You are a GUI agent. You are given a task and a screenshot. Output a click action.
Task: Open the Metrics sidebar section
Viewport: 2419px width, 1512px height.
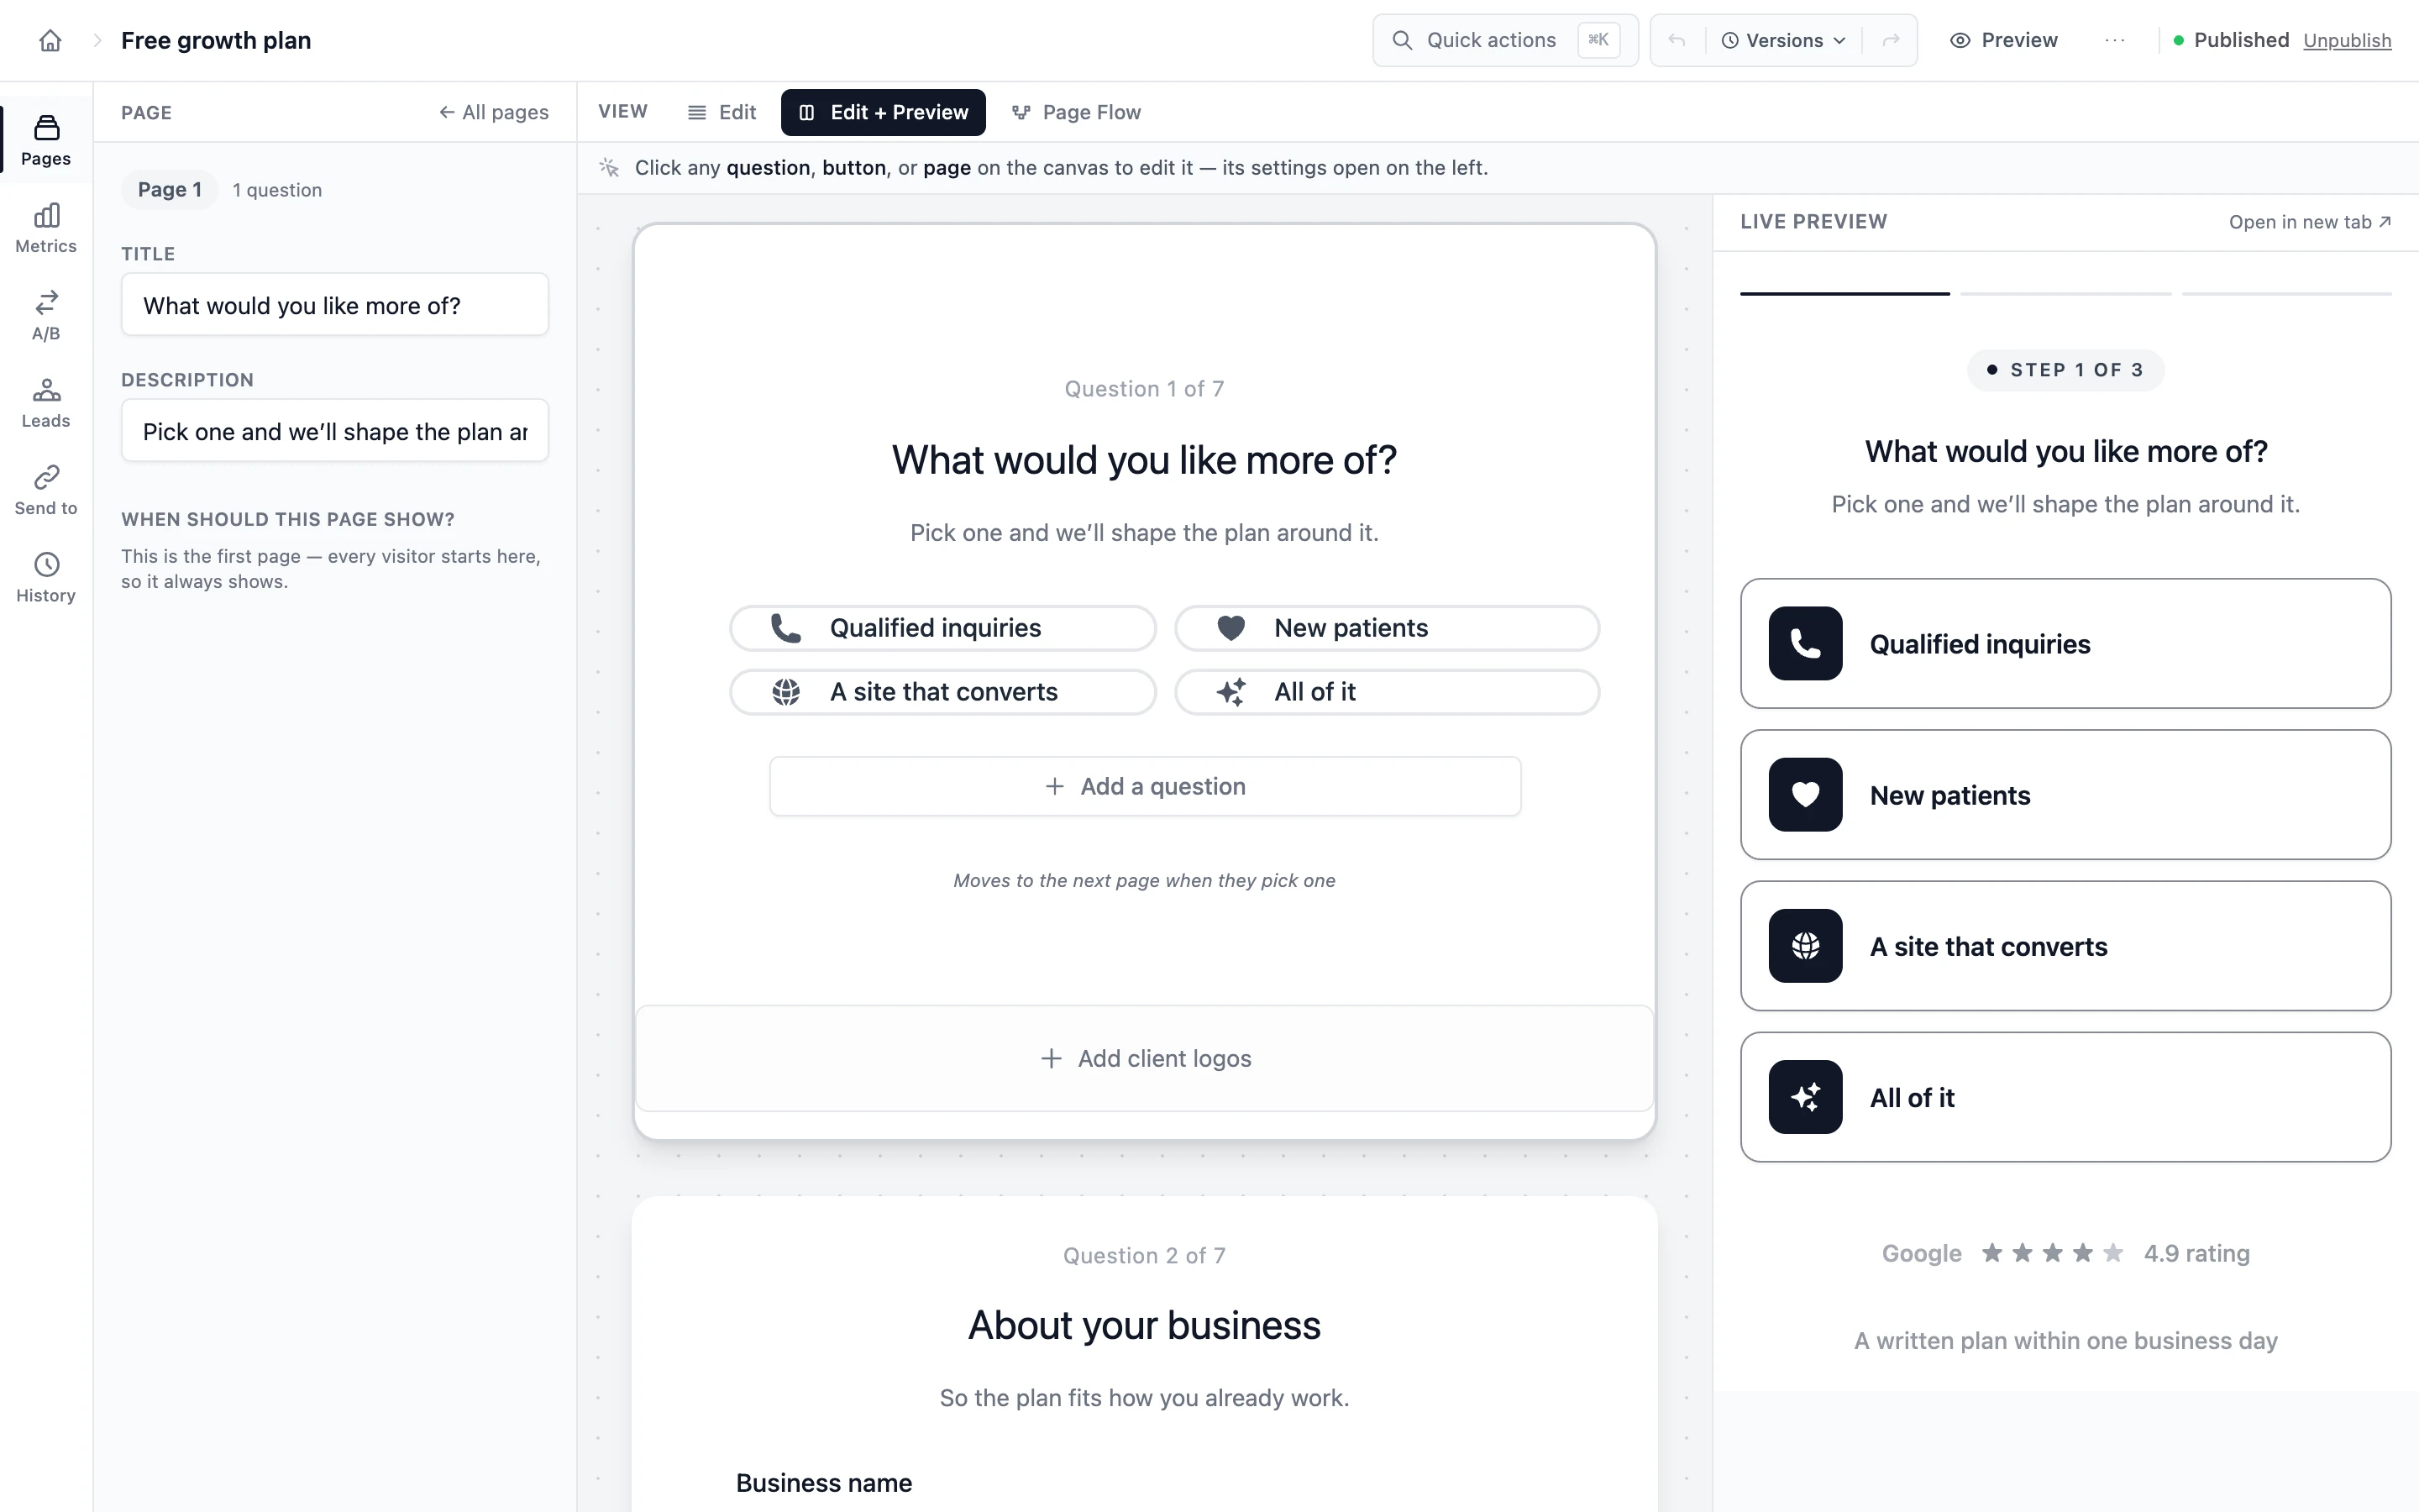tap(46, 228)
